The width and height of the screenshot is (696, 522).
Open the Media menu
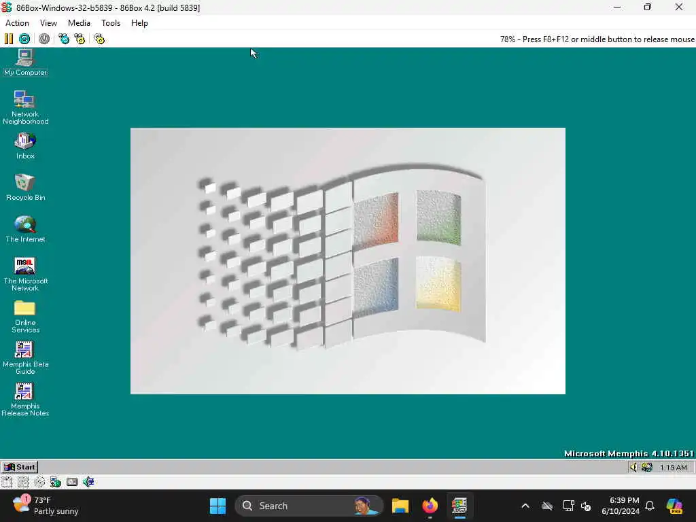tap(79, 23)
